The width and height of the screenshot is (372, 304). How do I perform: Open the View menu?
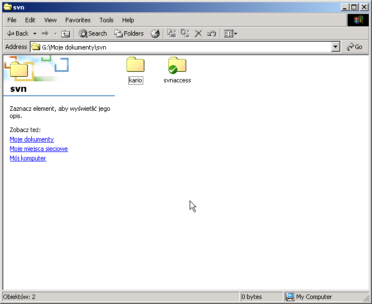[50, 20]
